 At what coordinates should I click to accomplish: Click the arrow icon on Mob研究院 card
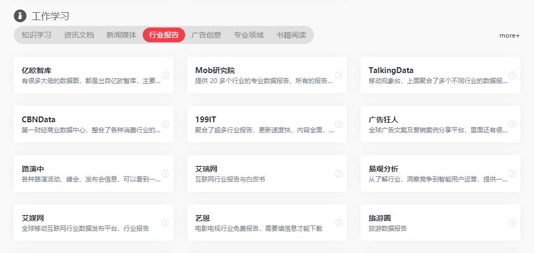339,75
